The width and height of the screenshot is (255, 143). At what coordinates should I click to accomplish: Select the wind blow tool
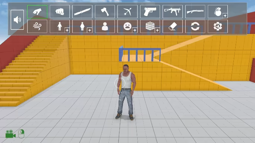37,26
